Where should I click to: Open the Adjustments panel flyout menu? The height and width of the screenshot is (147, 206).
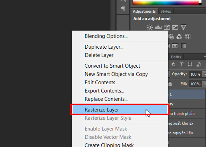(x=205, y=12)
